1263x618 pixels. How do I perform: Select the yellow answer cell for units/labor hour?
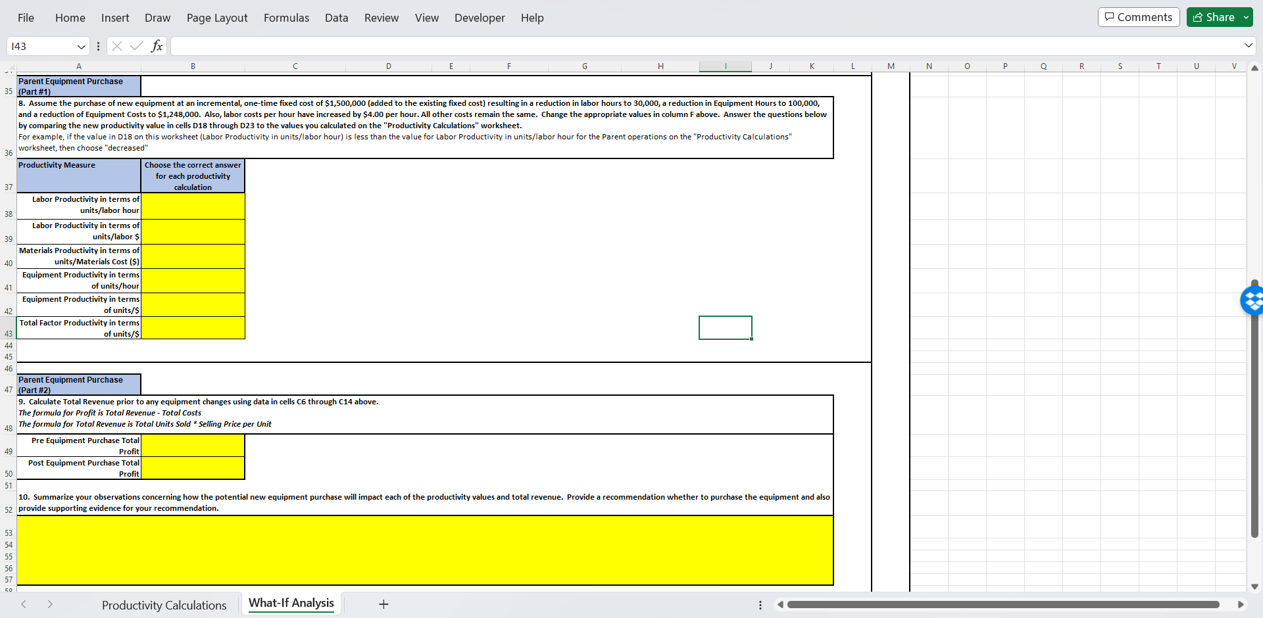[193, 206]
